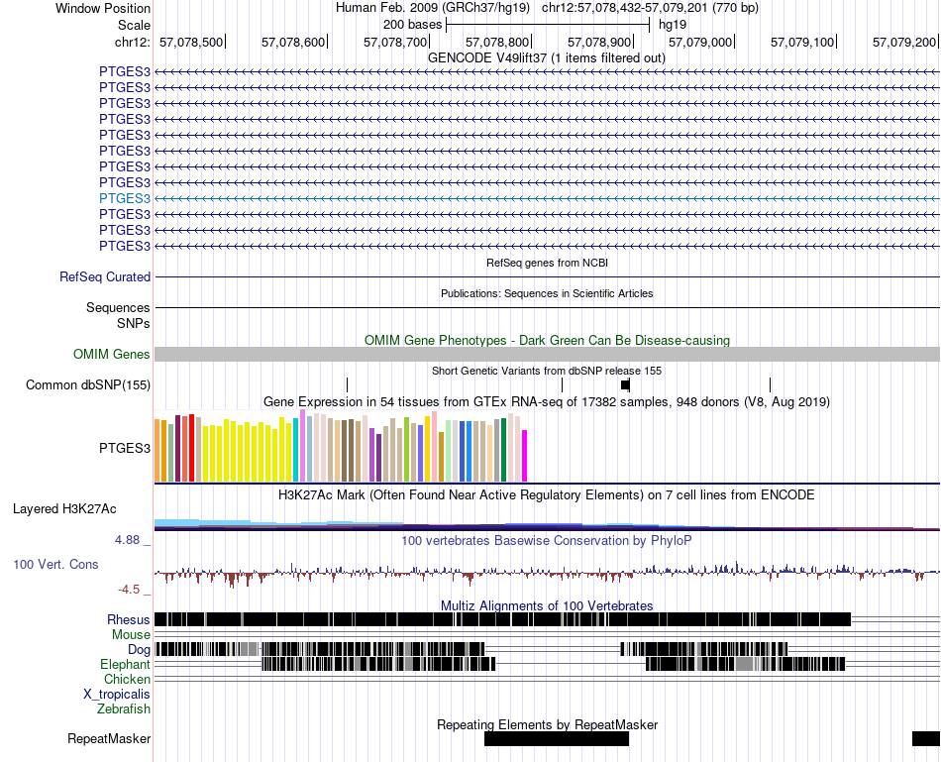
Task: Click the X_tropicalis alignment label
Action: [117, 695]
